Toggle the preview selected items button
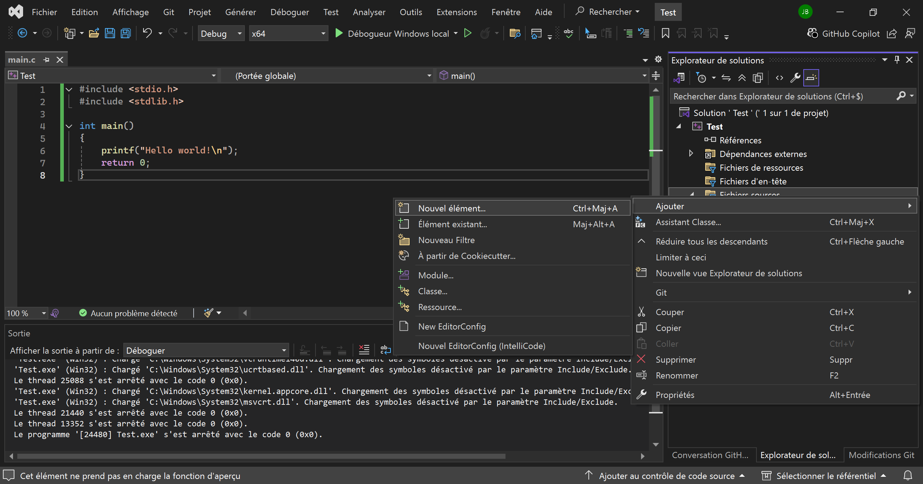923x484 pixels. coord(811,78)
